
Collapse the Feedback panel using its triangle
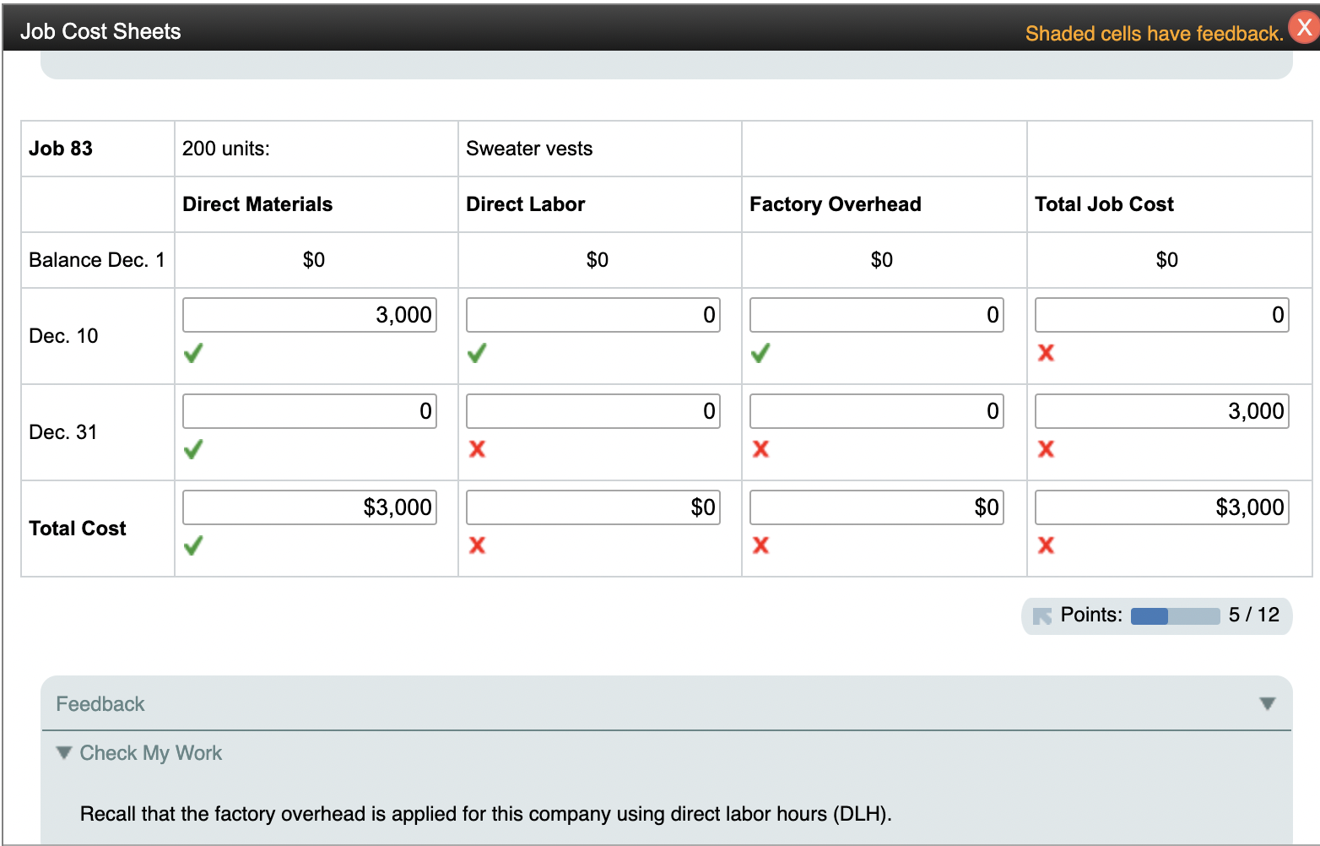pos(1266,702)
